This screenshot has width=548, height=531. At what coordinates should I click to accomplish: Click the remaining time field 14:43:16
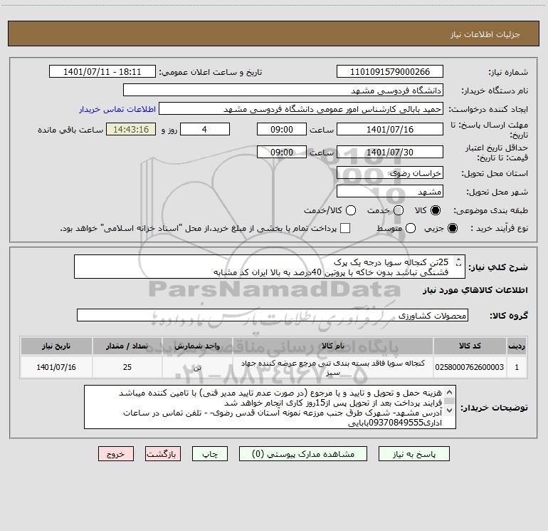click(x=131, y=129)
